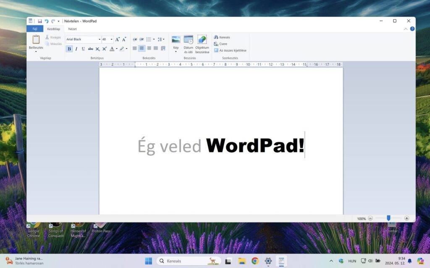Click the Csere replace button
The height and width of the screenshot is (268, 430).
pyautogui.click(x=220, y=44)
